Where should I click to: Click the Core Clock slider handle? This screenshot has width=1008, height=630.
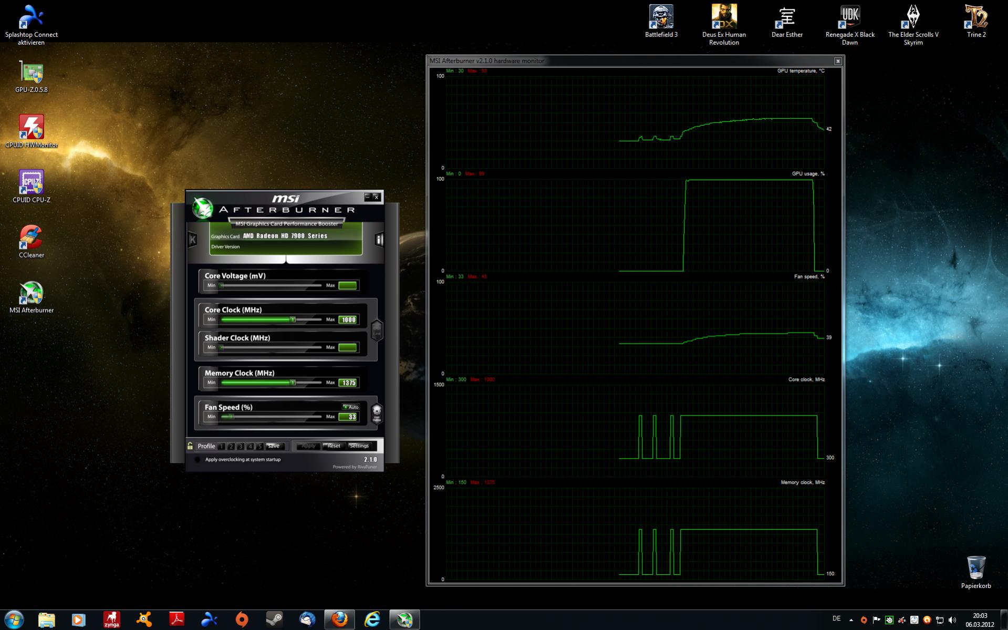pyautogui.click(x=293, y=319)
